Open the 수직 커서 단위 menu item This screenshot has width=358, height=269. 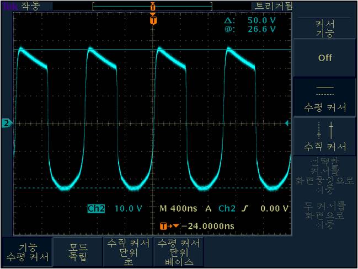coord(129,252)
